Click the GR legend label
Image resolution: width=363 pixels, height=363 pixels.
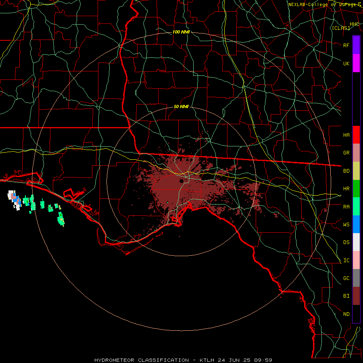tap(346, 153)
